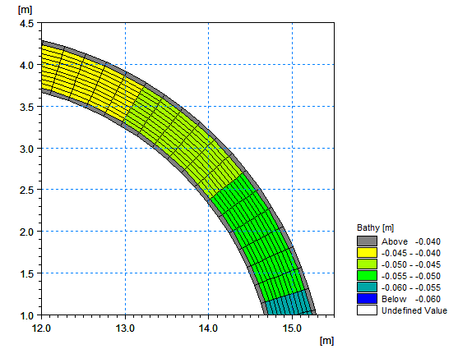Click the x-axis label 15.0

(292, 328)
